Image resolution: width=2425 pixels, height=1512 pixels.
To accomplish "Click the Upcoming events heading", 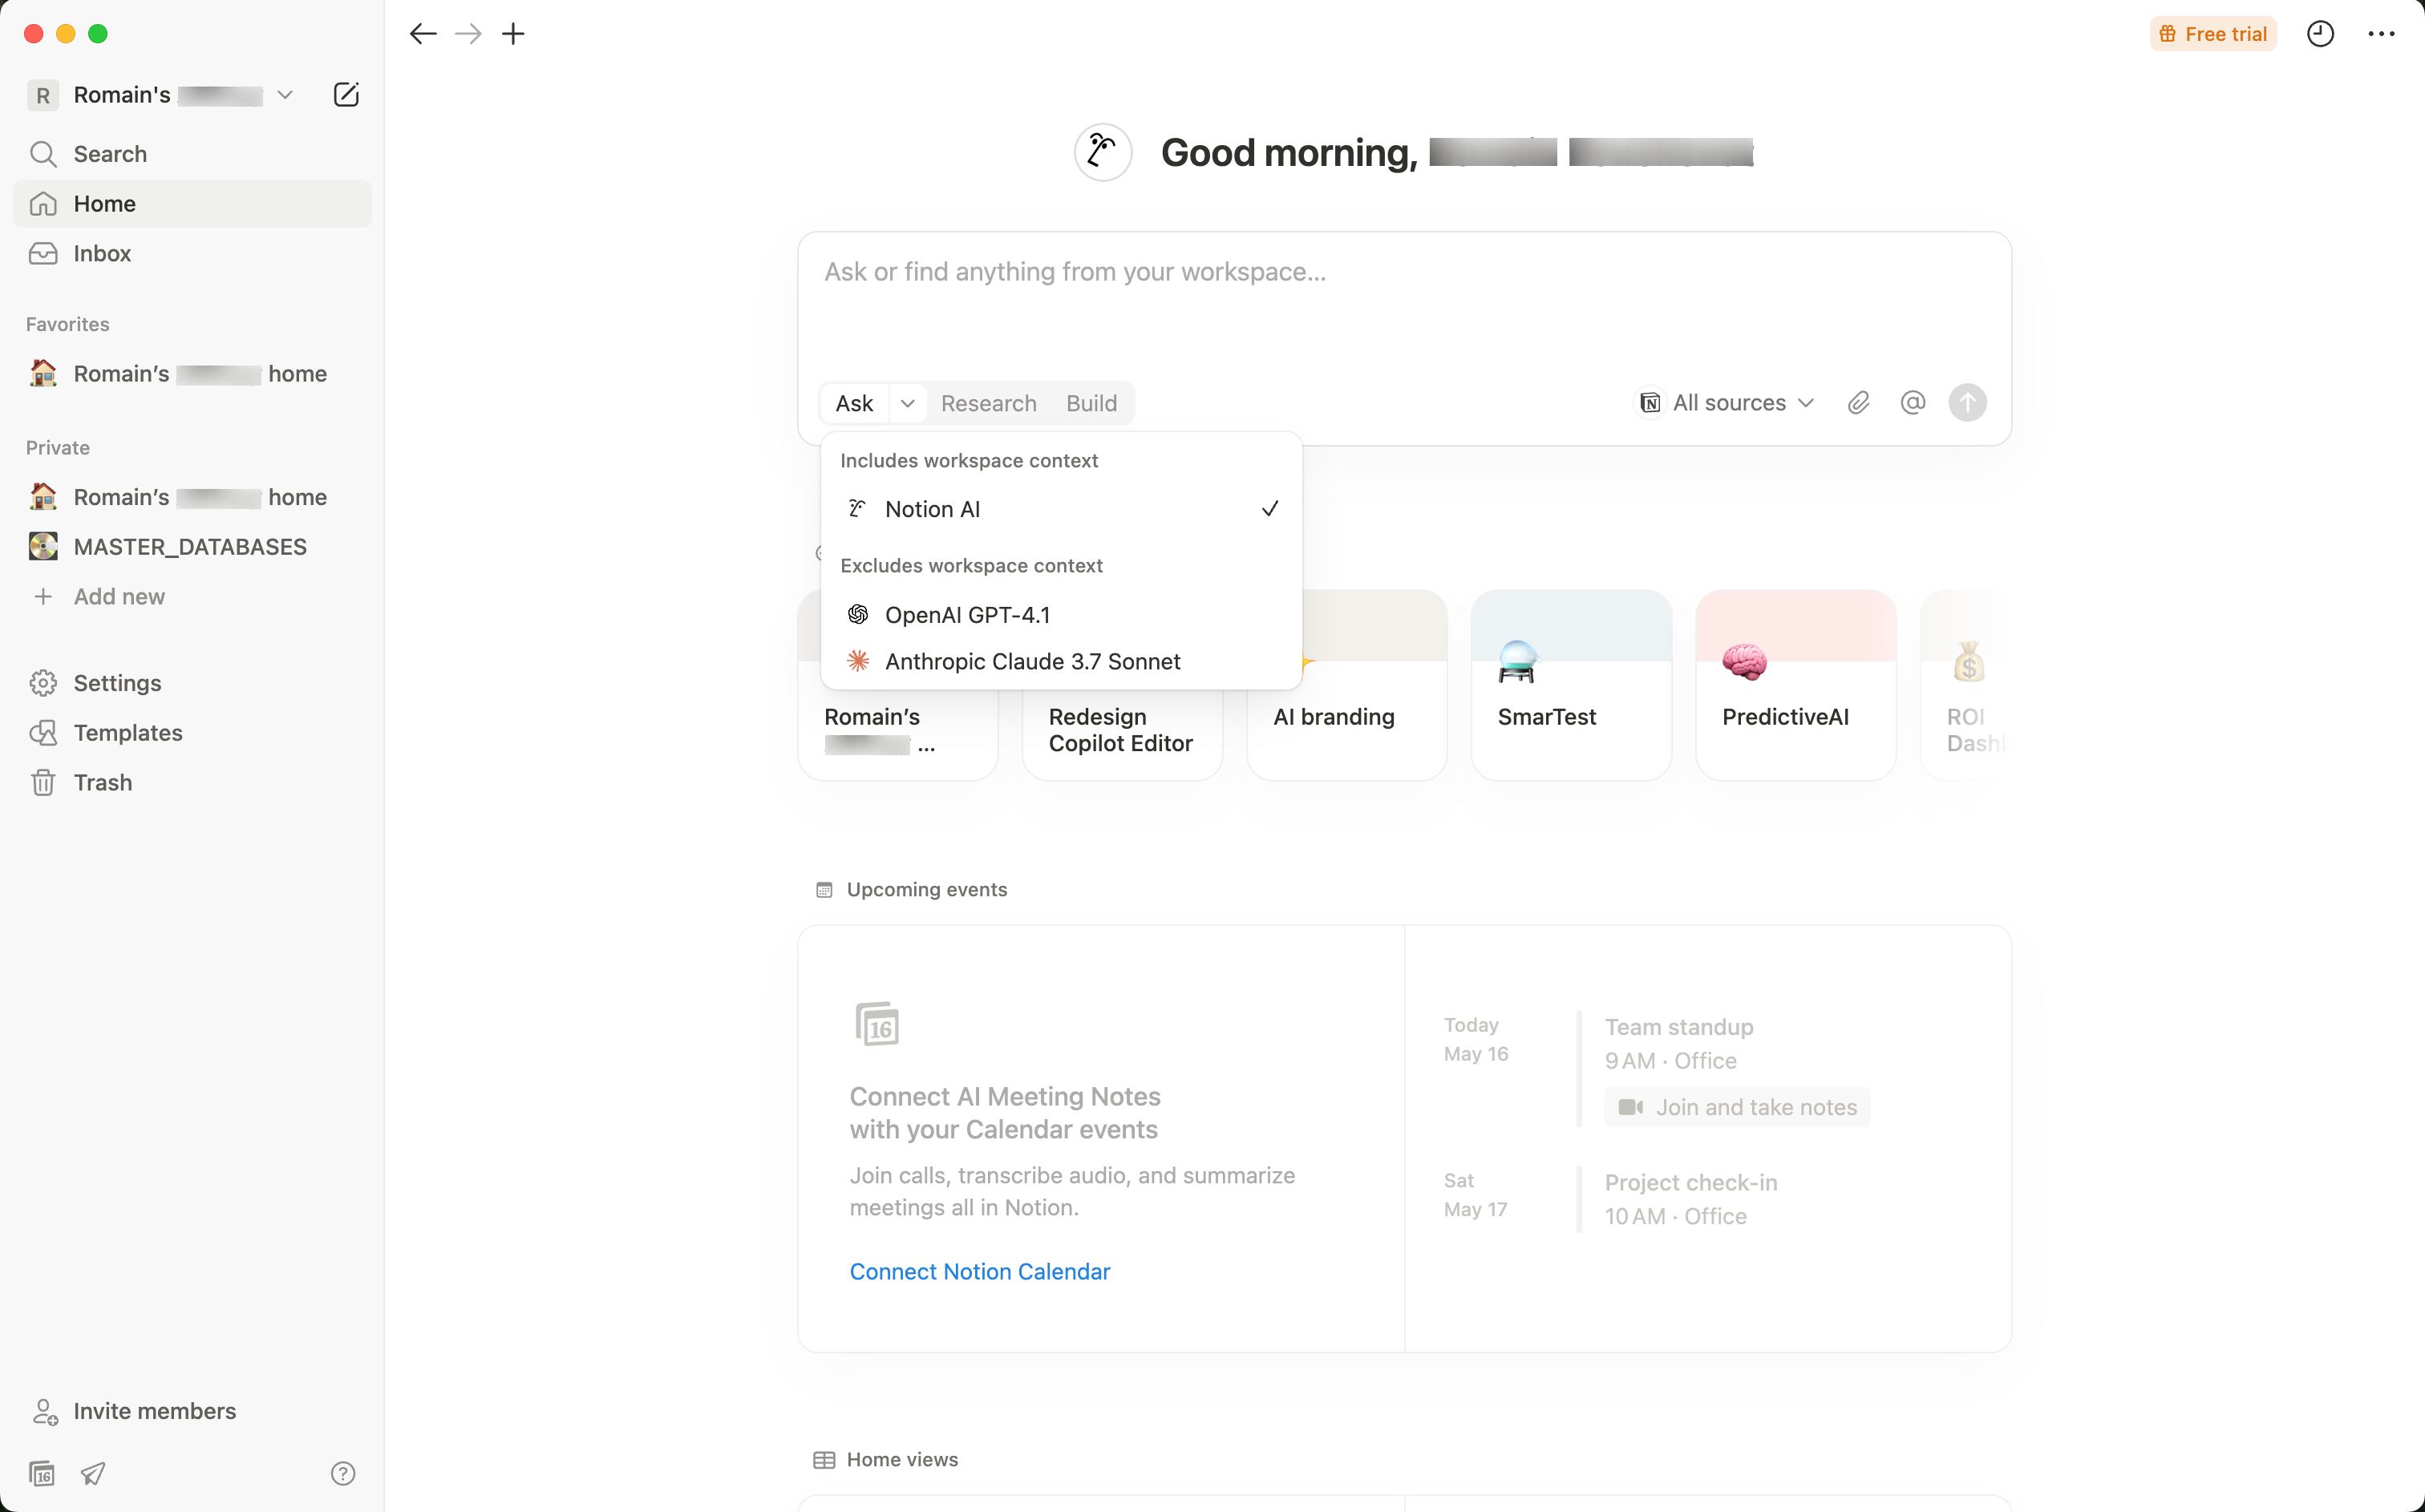I will point(926,890).
